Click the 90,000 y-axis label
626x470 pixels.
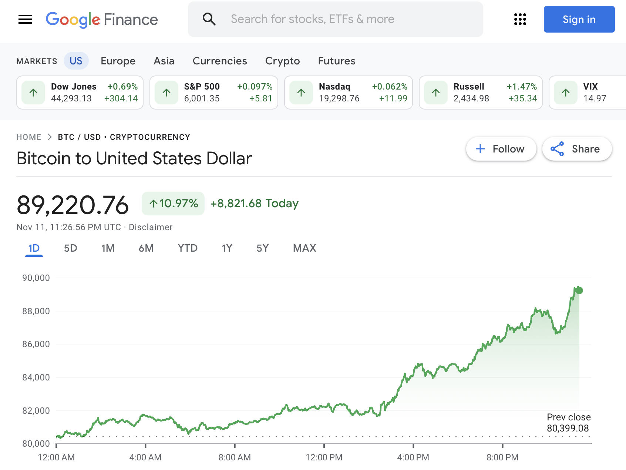coord(36,278)
